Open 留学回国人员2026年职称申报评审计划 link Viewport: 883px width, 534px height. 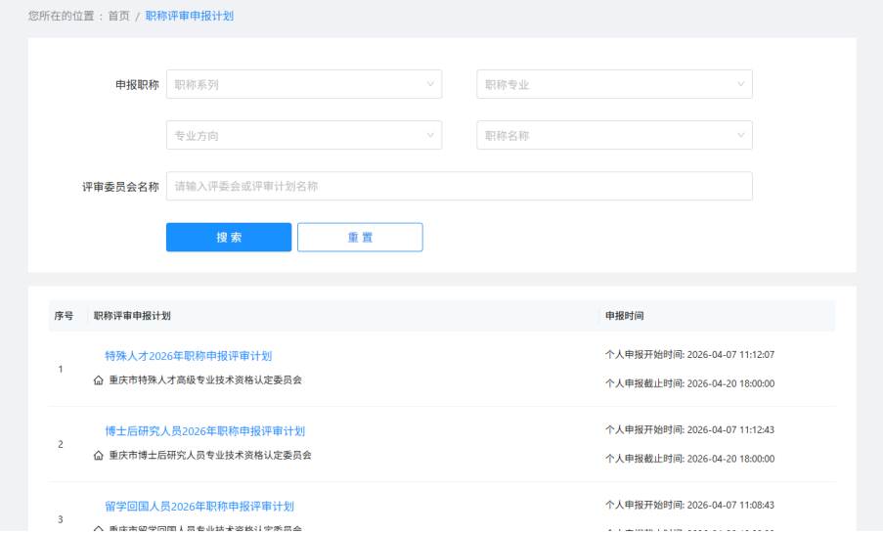click(x=199, y=507)
